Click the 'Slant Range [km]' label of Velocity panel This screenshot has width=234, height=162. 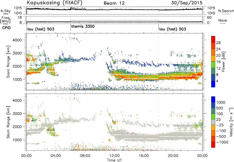8,122
